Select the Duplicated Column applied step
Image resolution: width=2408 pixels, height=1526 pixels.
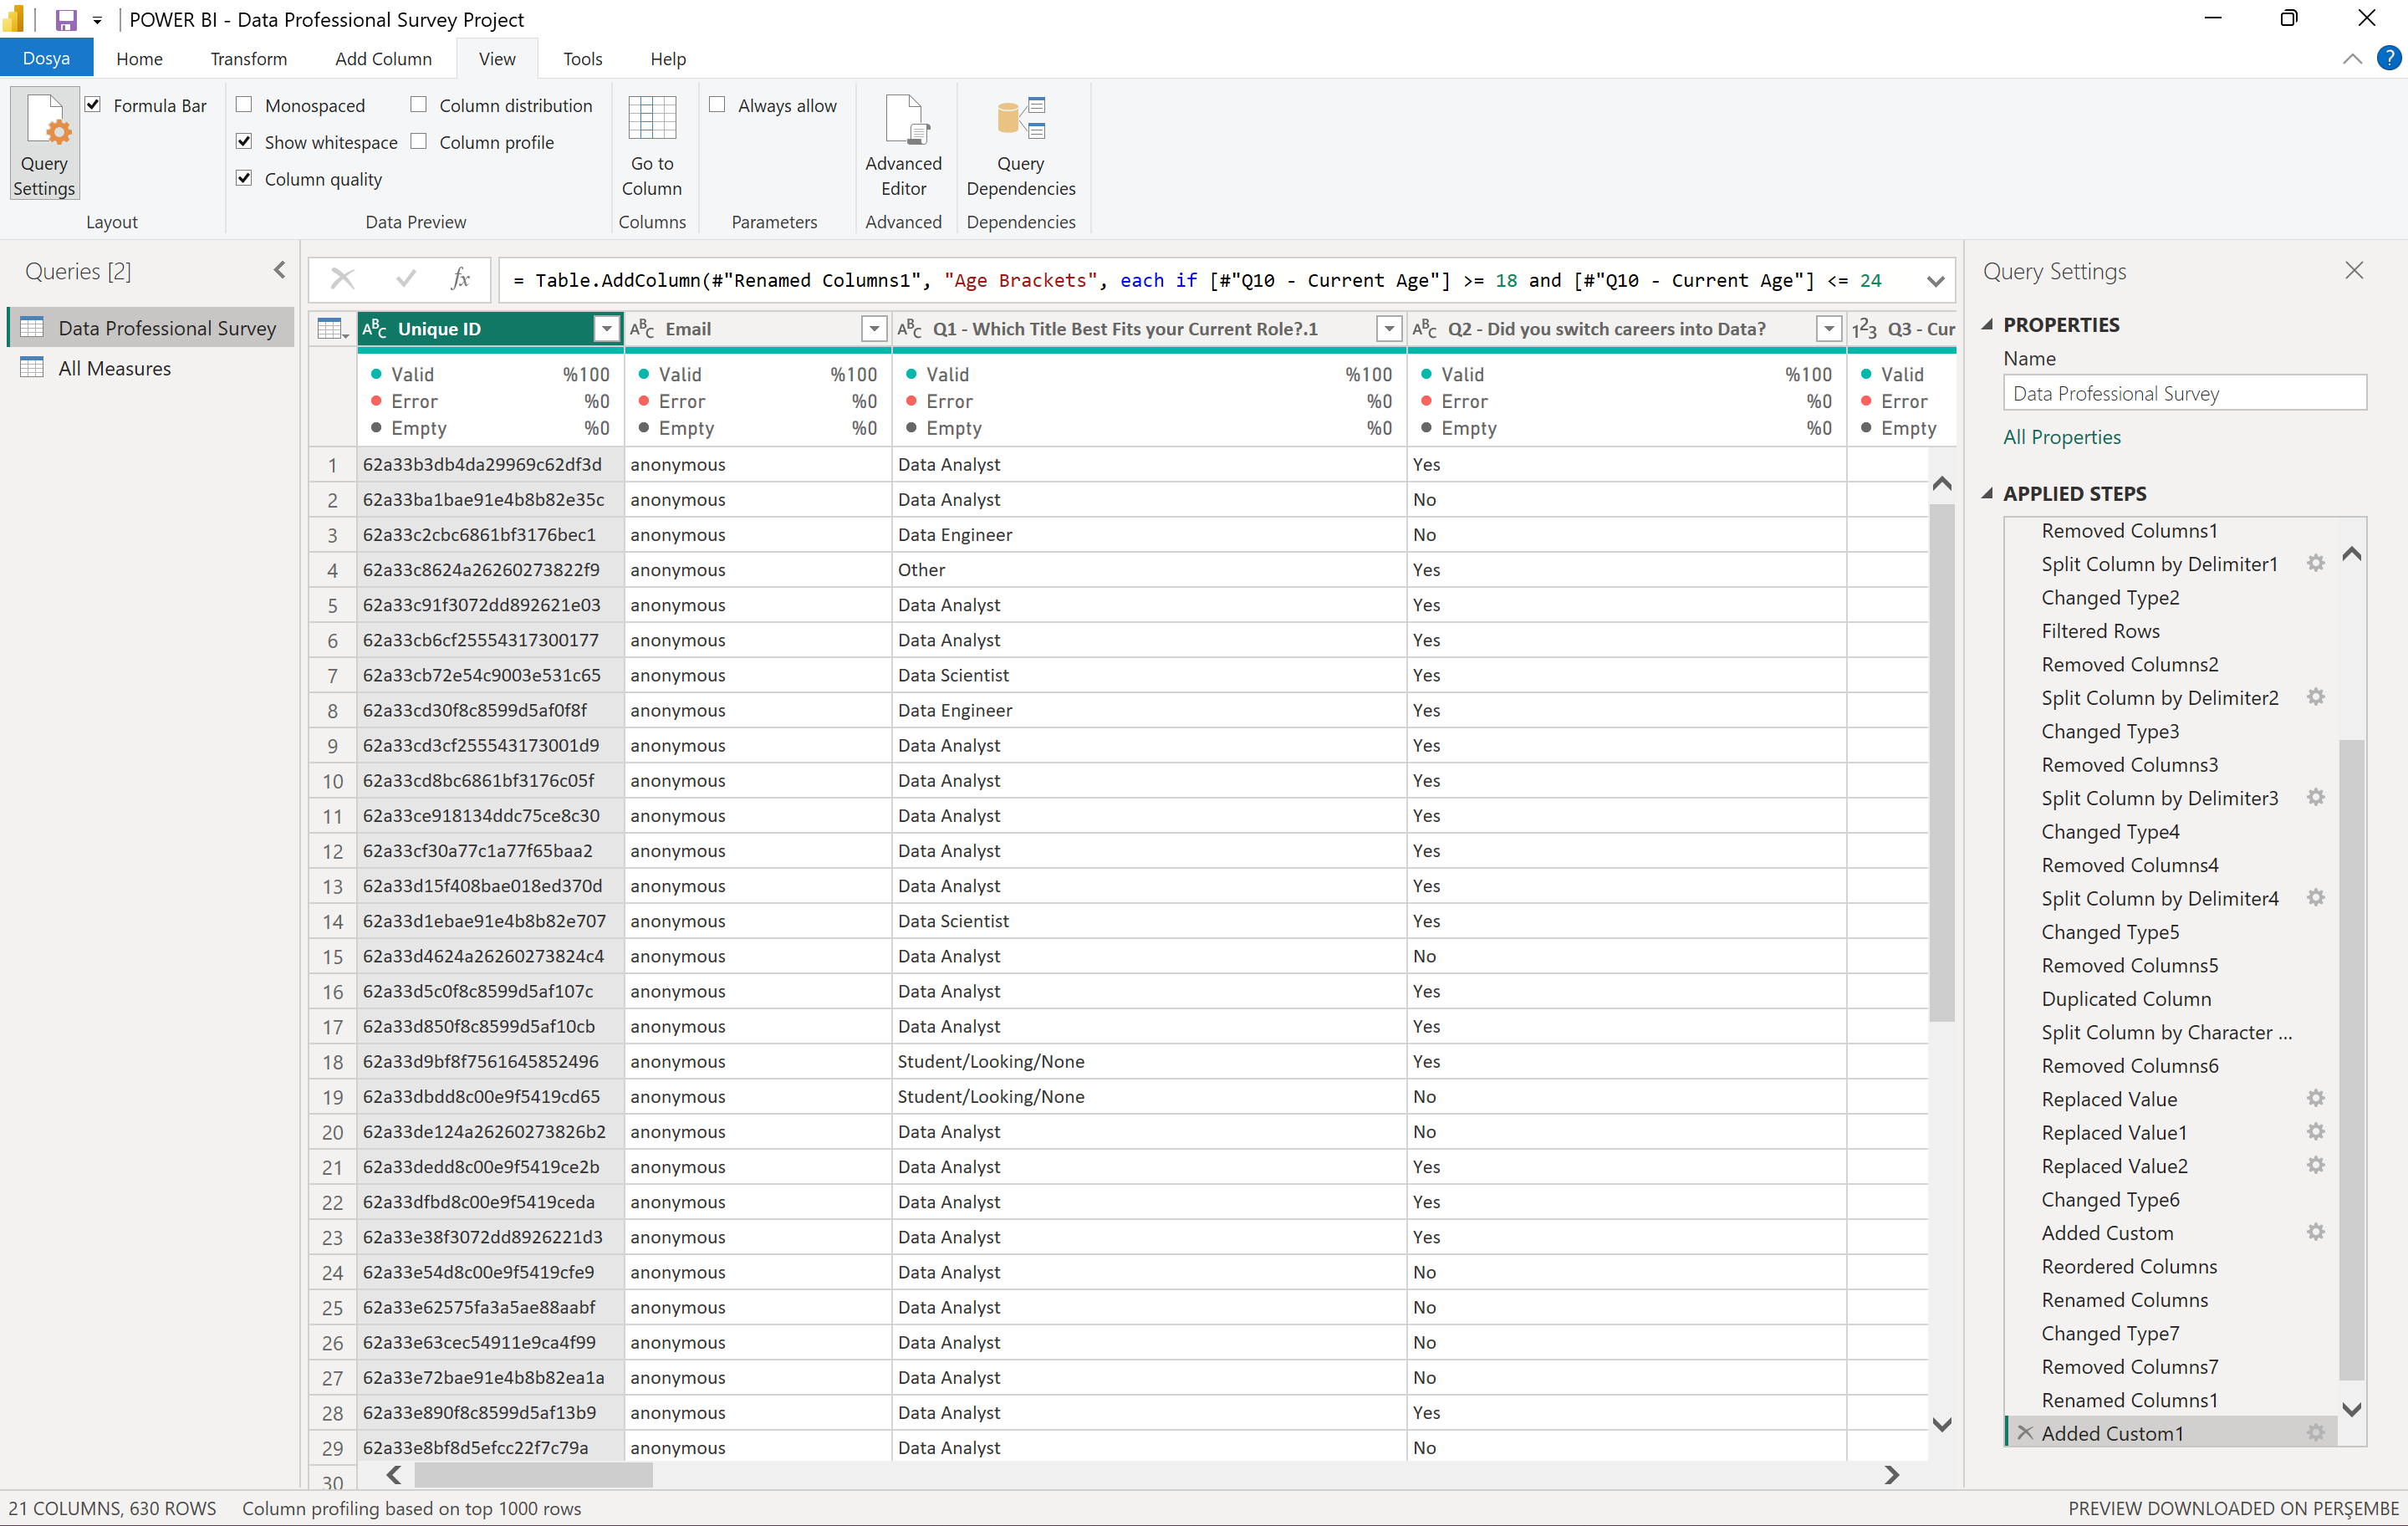point(2126,998)
